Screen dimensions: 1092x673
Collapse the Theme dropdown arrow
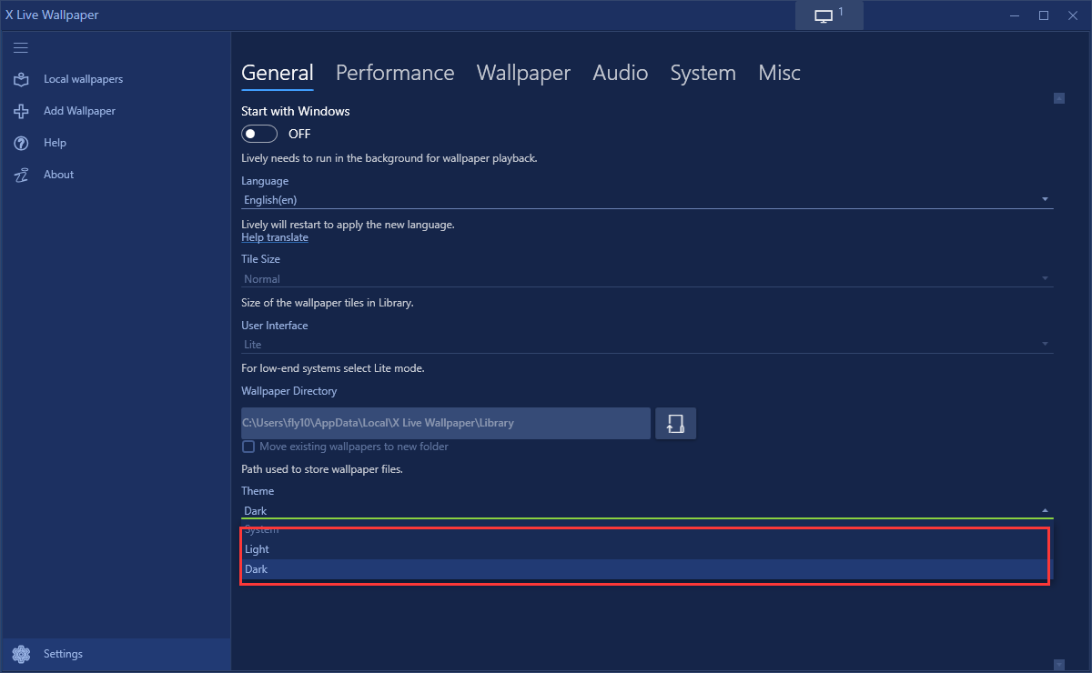[1045, 511]
